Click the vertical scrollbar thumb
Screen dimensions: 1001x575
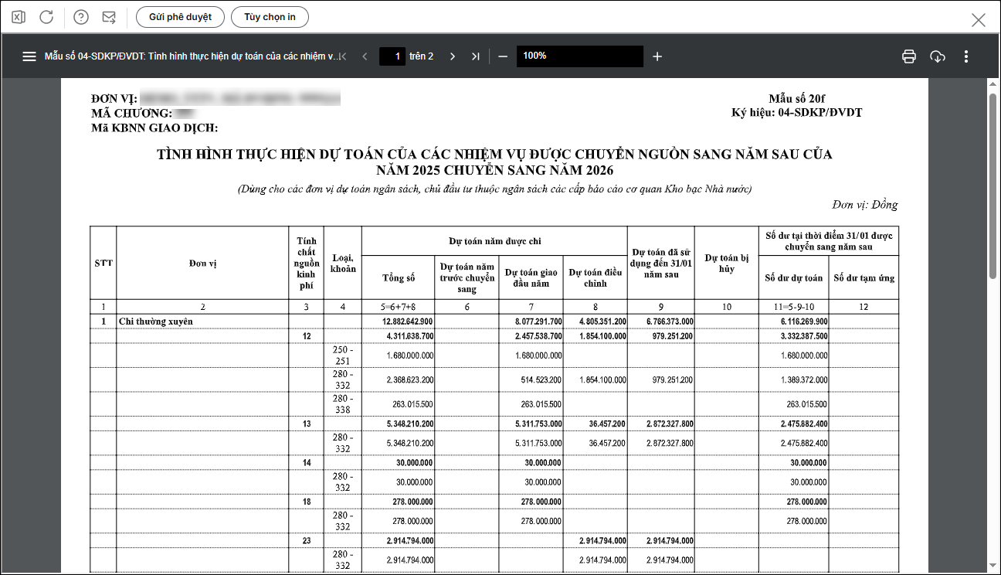coord(993,185)
